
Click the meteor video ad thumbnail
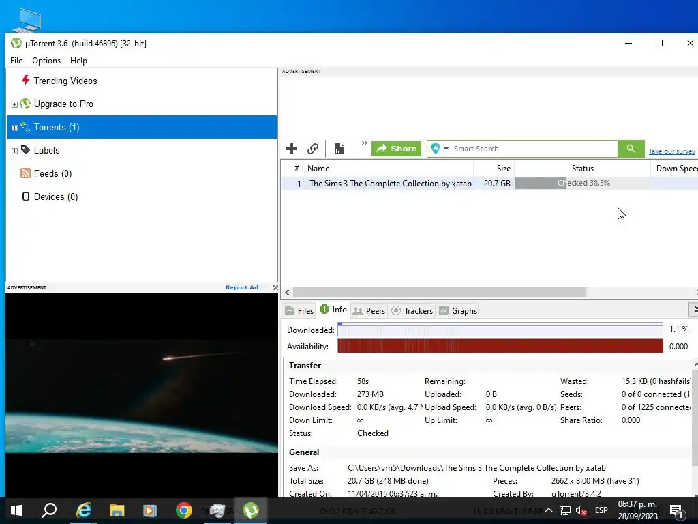(142, 396)
